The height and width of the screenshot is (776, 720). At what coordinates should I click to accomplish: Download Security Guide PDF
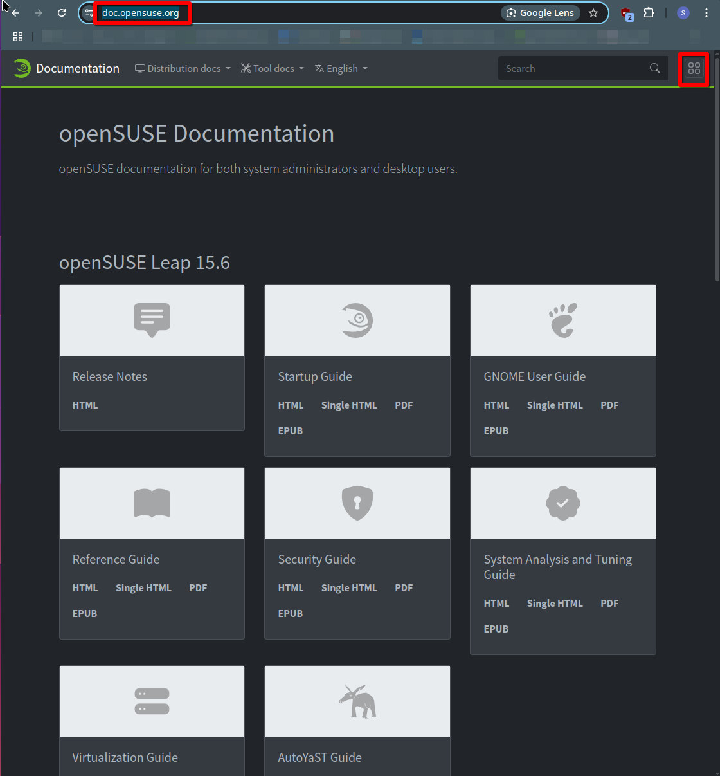point(404,588)
